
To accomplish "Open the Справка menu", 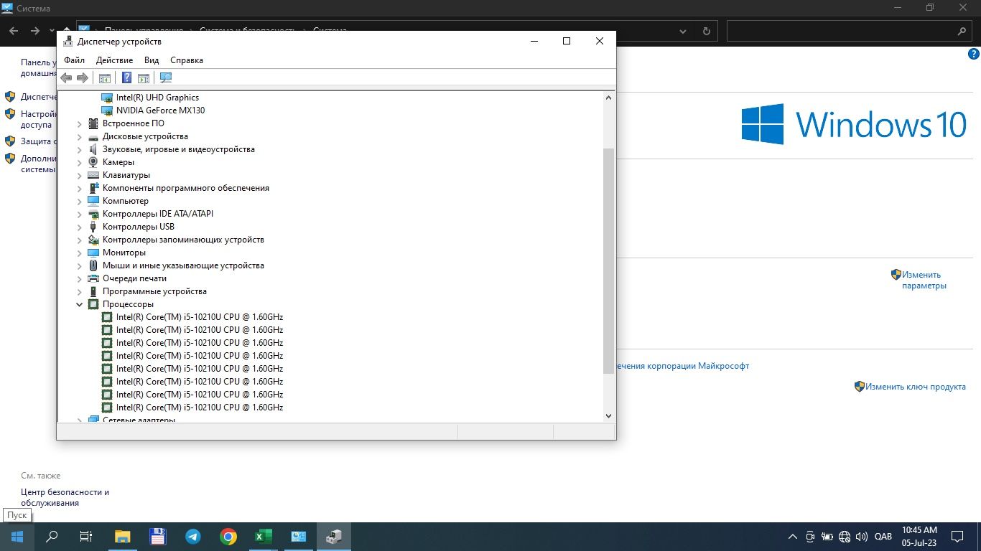I will (x=187, y=60).
